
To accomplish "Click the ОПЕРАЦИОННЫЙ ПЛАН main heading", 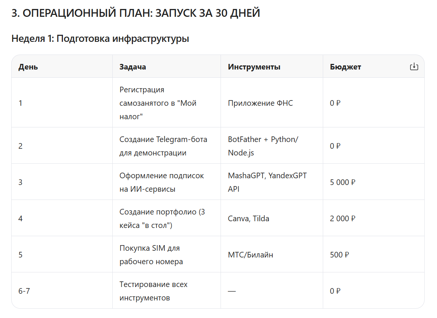I will point(136,13).
